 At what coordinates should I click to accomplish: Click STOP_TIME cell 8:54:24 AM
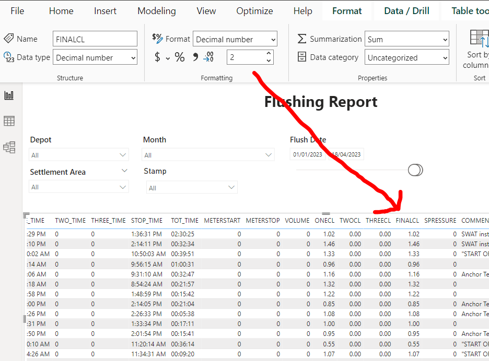point(147,284)
